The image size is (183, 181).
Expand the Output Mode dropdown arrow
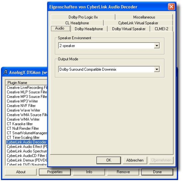(x=157, y=69)
